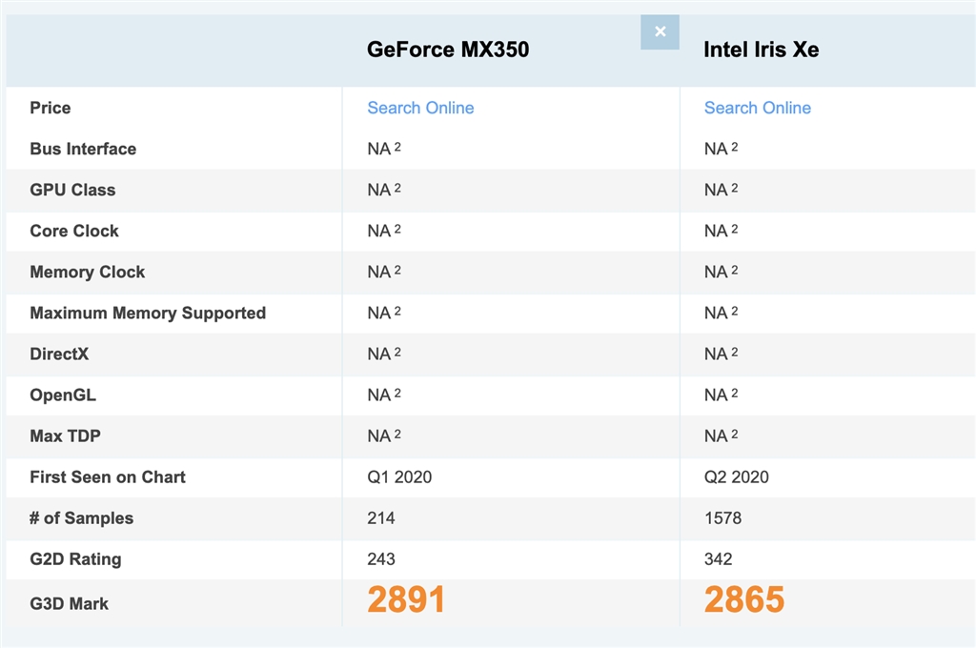Click the 2891 G3D Mark score
976x648 pixels.
pyautogui.click(x=406, y=599)
